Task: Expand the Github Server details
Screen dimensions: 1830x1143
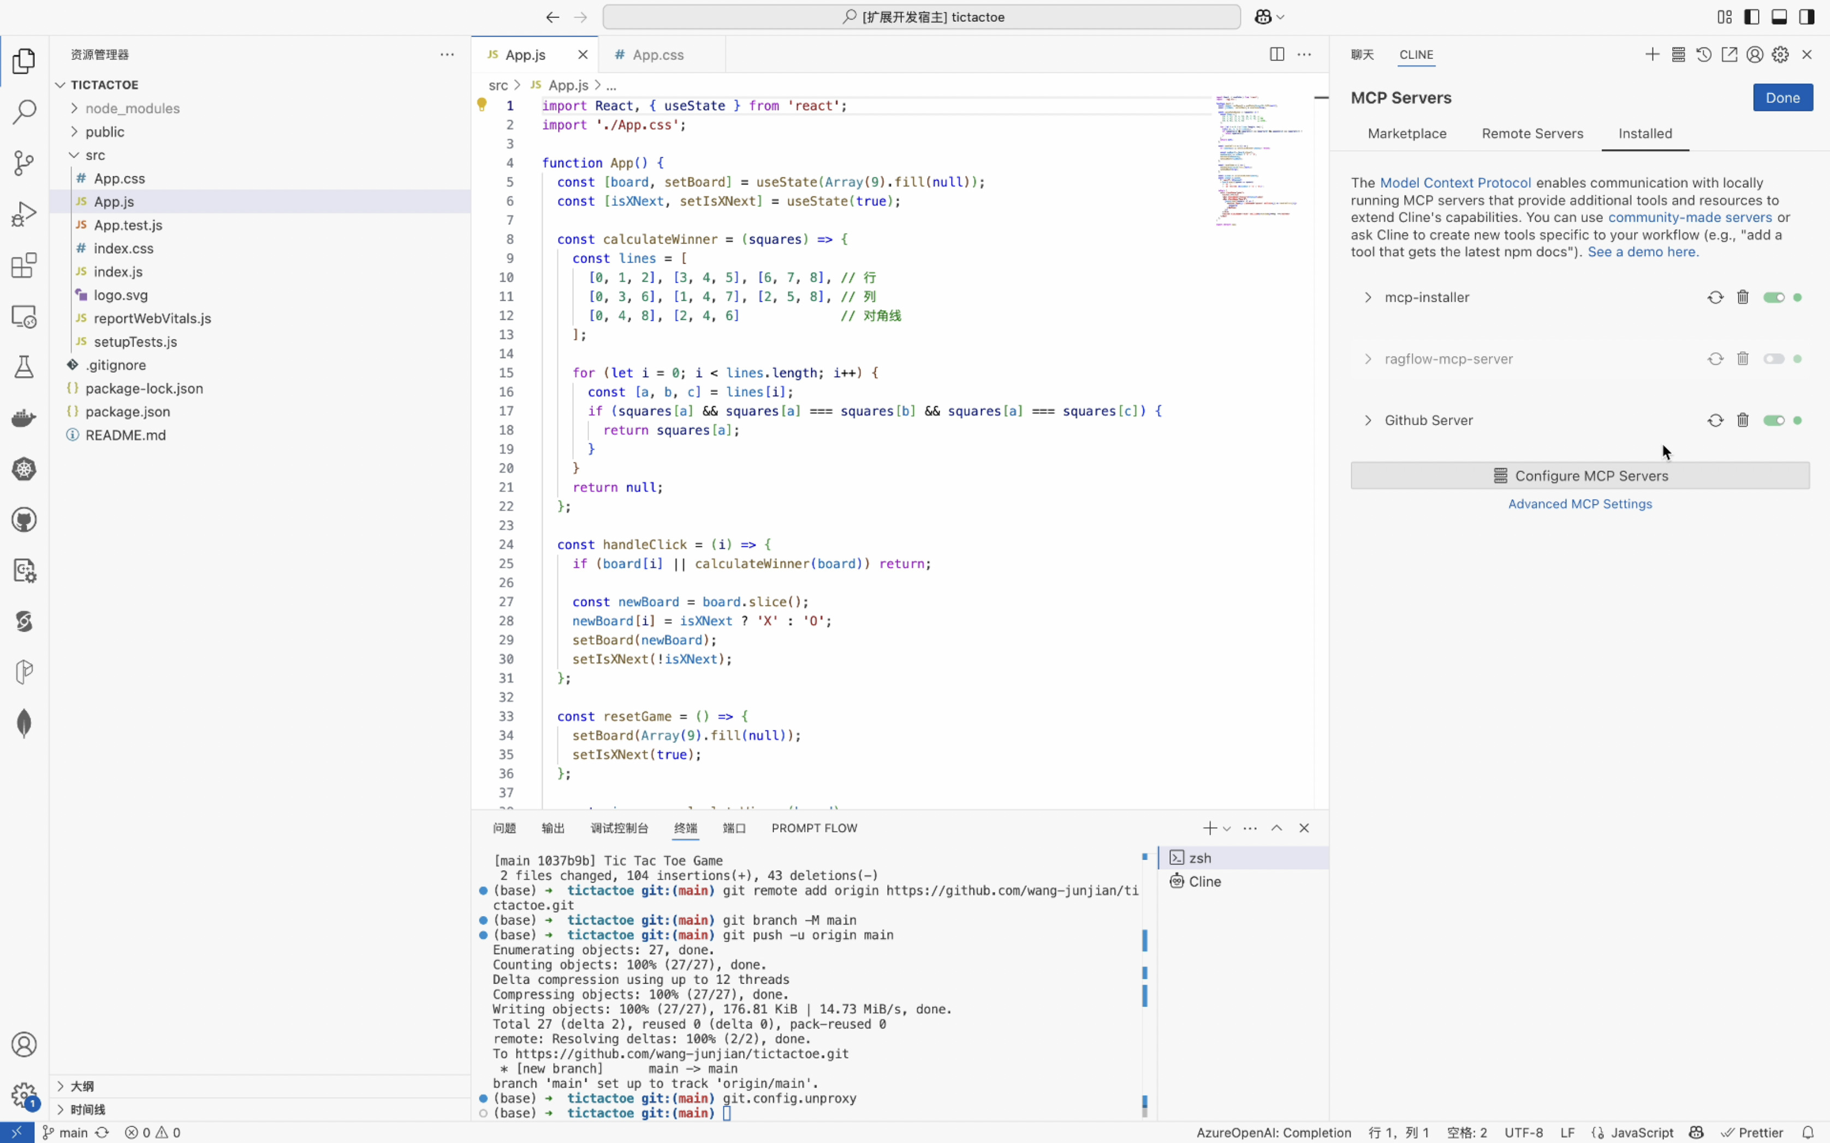Action: tap(1368, 420)
